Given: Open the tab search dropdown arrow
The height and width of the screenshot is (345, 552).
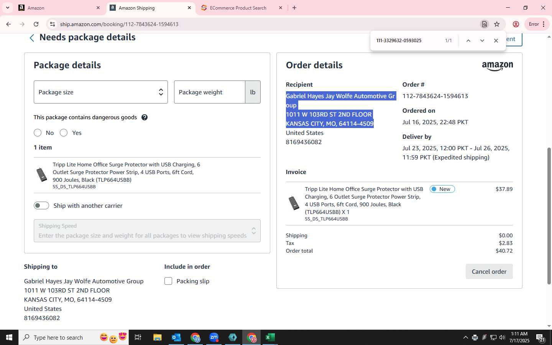Looking at the screenshot, I should pyautogui.click(x=7, y=8).
